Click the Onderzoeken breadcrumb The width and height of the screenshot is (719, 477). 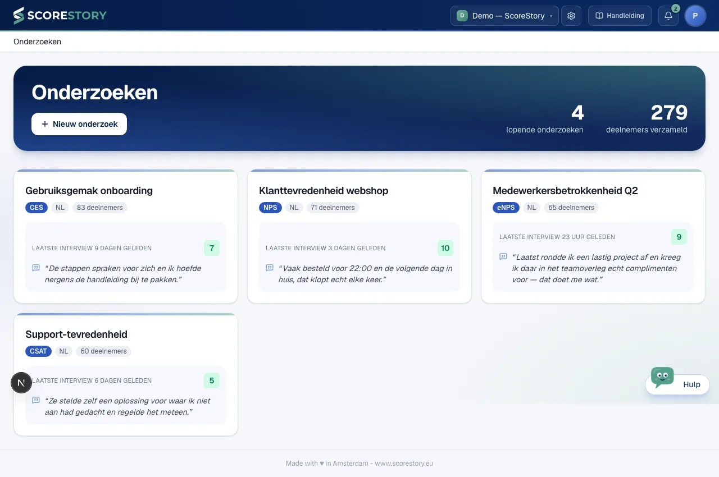pyautogui.click(x=37, y=42)
